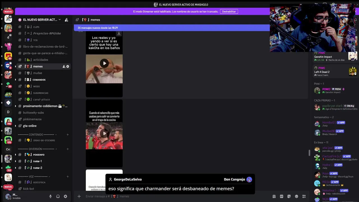This screenshot has height=202, width=359.
Task: Mute microphone in user panel
Action: point(50,196)
